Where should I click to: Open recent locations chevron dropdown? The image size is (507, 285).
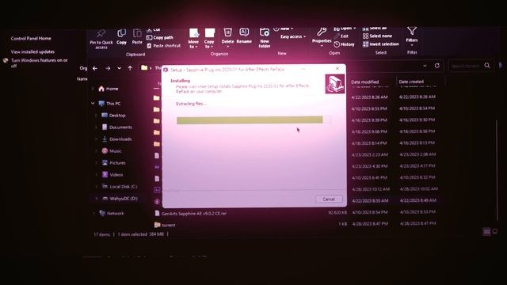tap(120, 68)
